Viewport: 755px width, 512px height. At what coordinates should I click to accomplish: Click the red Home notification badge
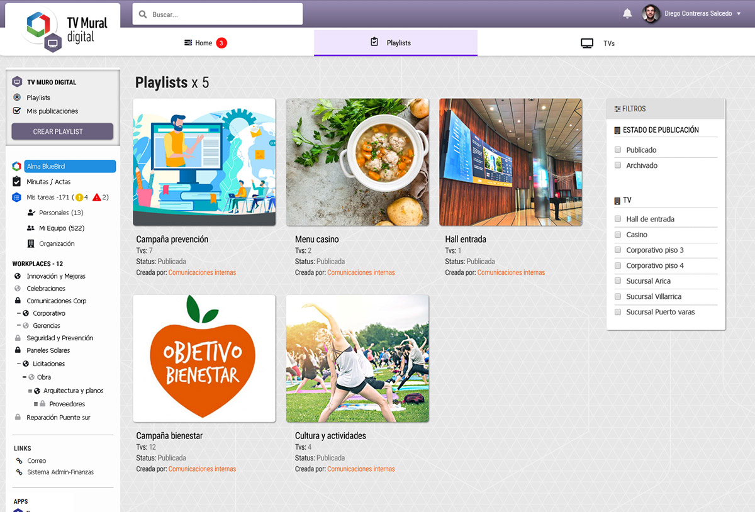click(221, 43)
